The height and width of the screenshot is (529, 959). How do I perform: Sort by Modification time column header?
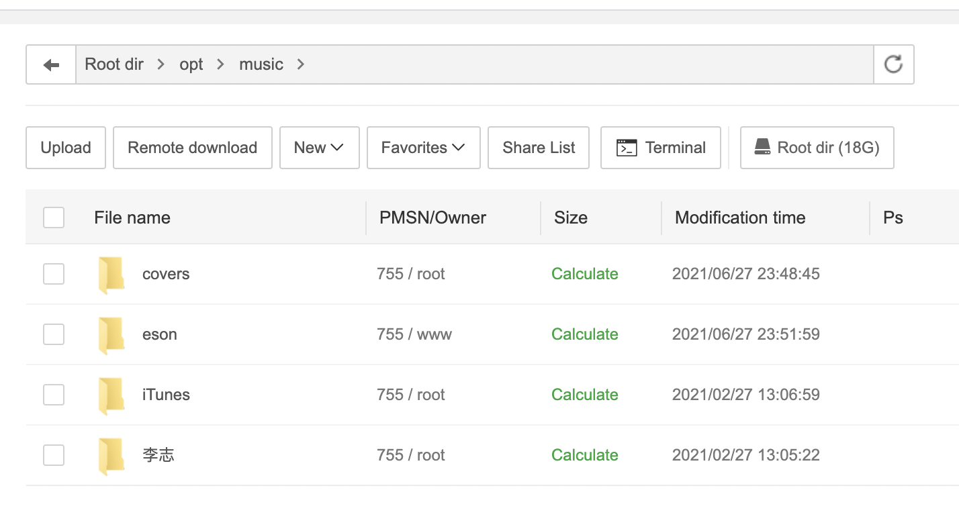point(740,218)
